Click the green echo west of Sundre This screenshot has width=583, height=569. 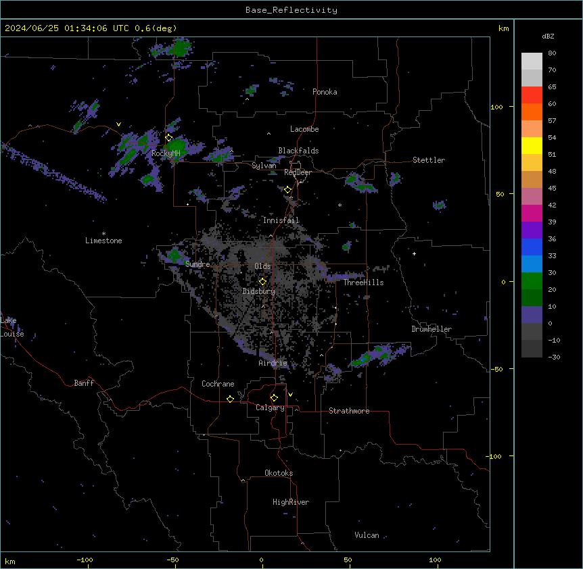[174, 255]
